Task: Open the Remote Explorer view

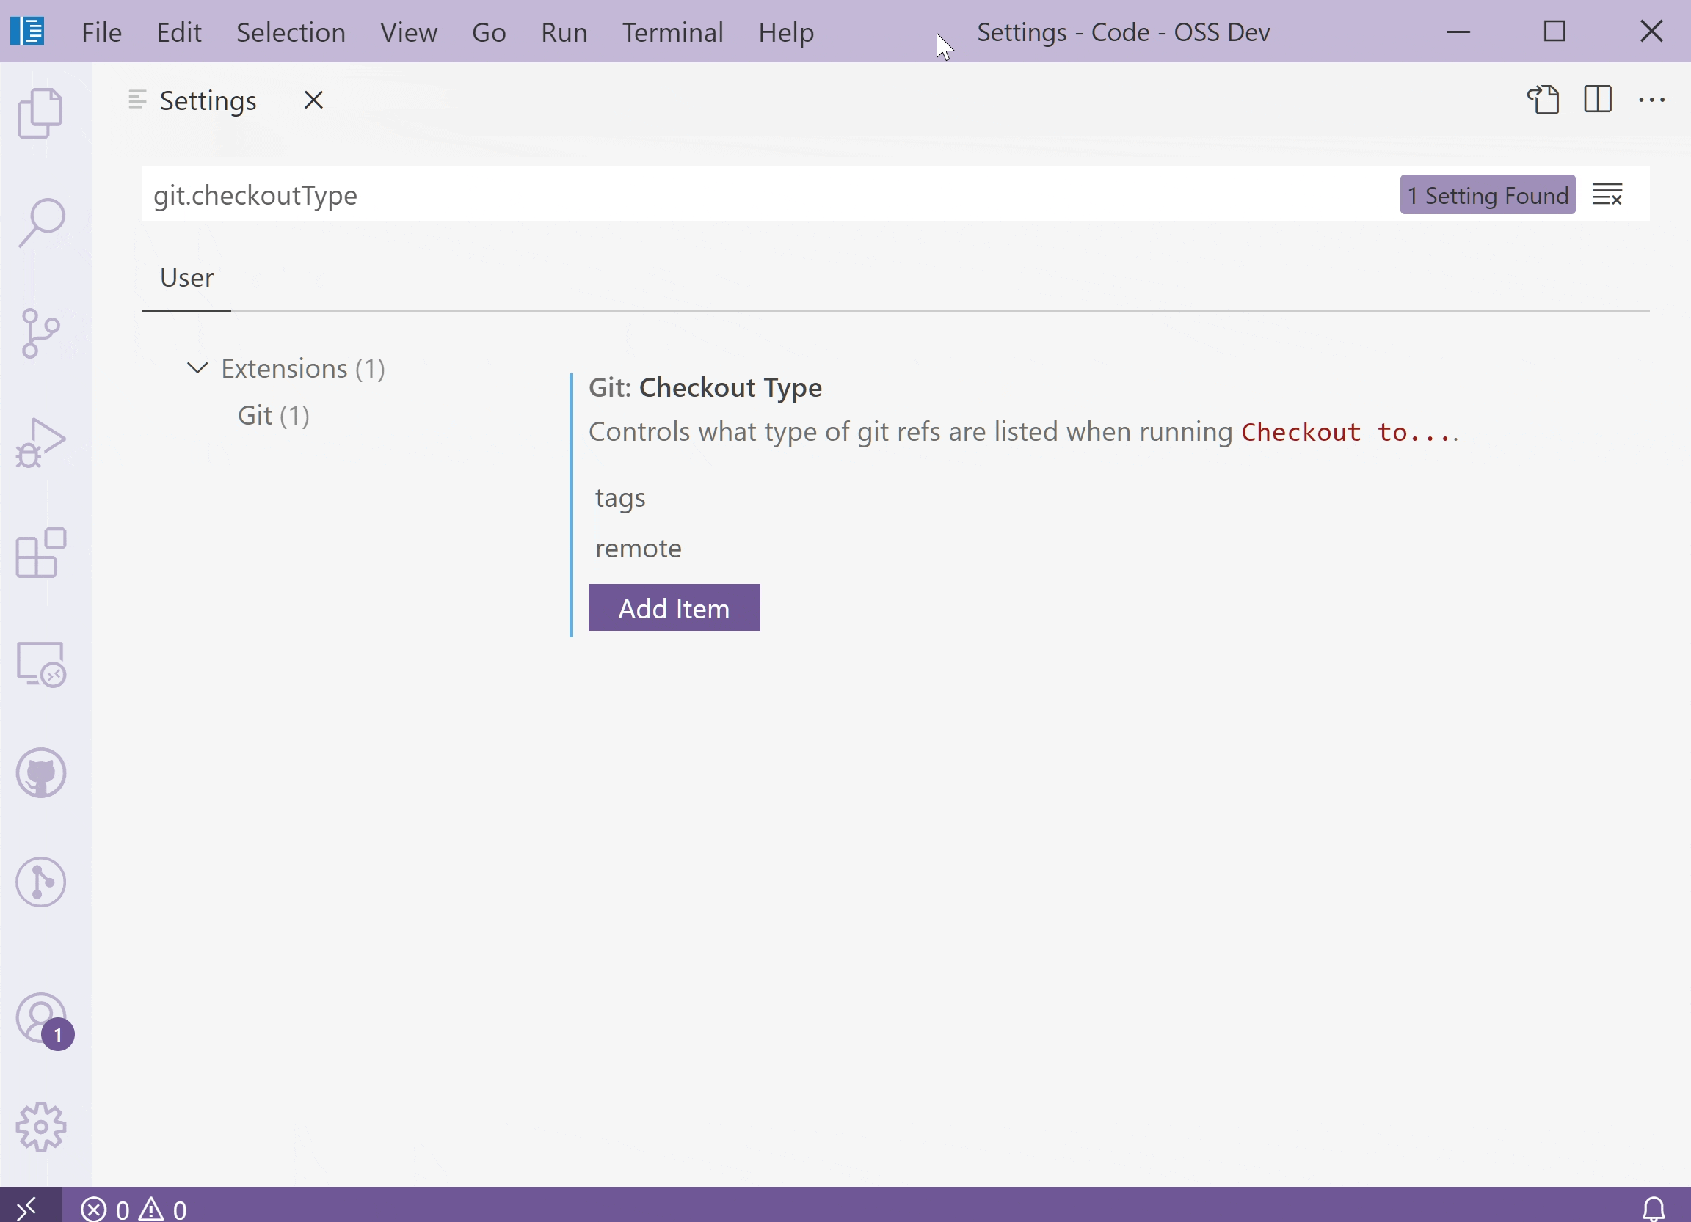Action: coord(42,663)
